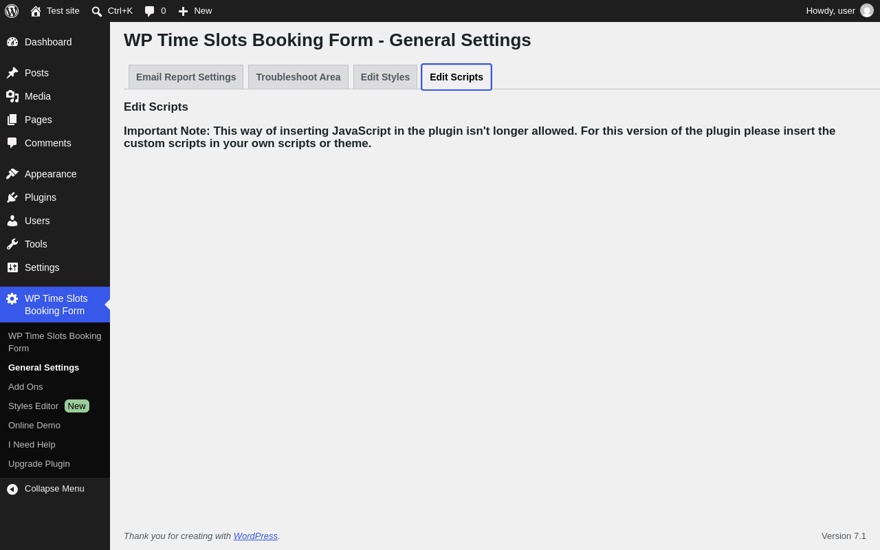Click the Upgrade Plugin link

pyautogui.click(x=39, y=464)
